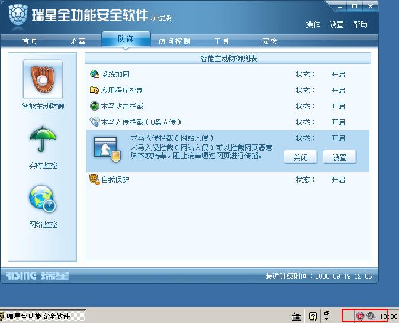The width and height of the screenshot is (399, 323).
Task: Select the 应用程序控制 row text
Action: [123, 91]
